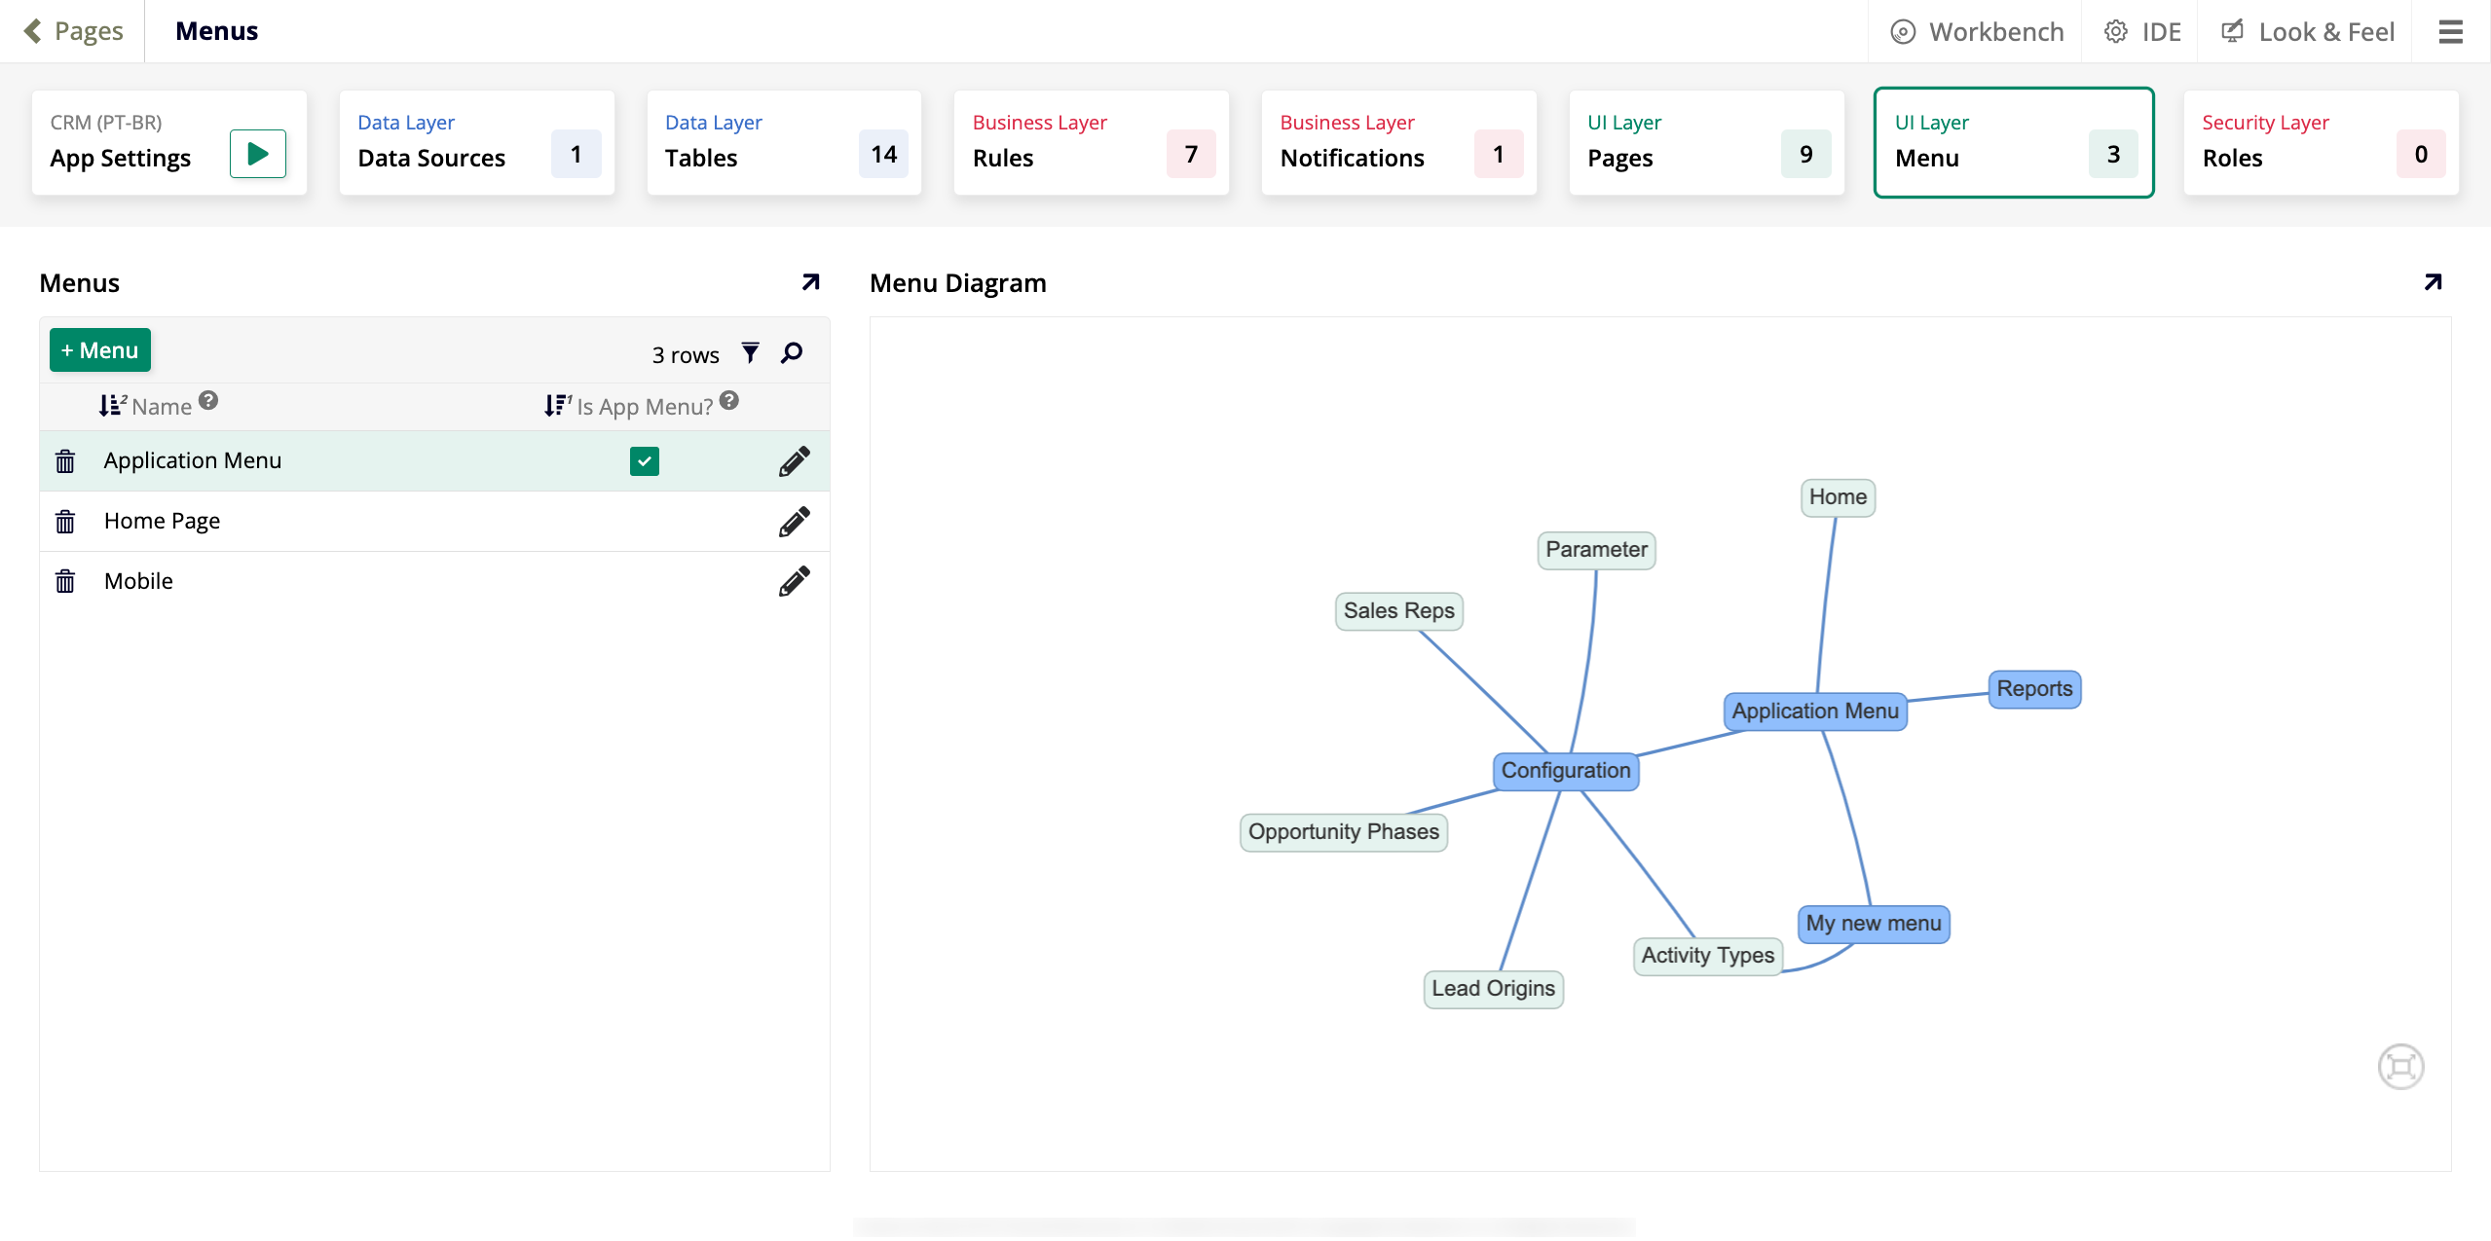Click the + Menu button
This screenshot has height=1241, width=2491.
[99, 350]
